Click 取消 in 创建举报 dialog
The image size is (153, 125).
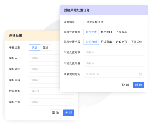tap(56, 113)
